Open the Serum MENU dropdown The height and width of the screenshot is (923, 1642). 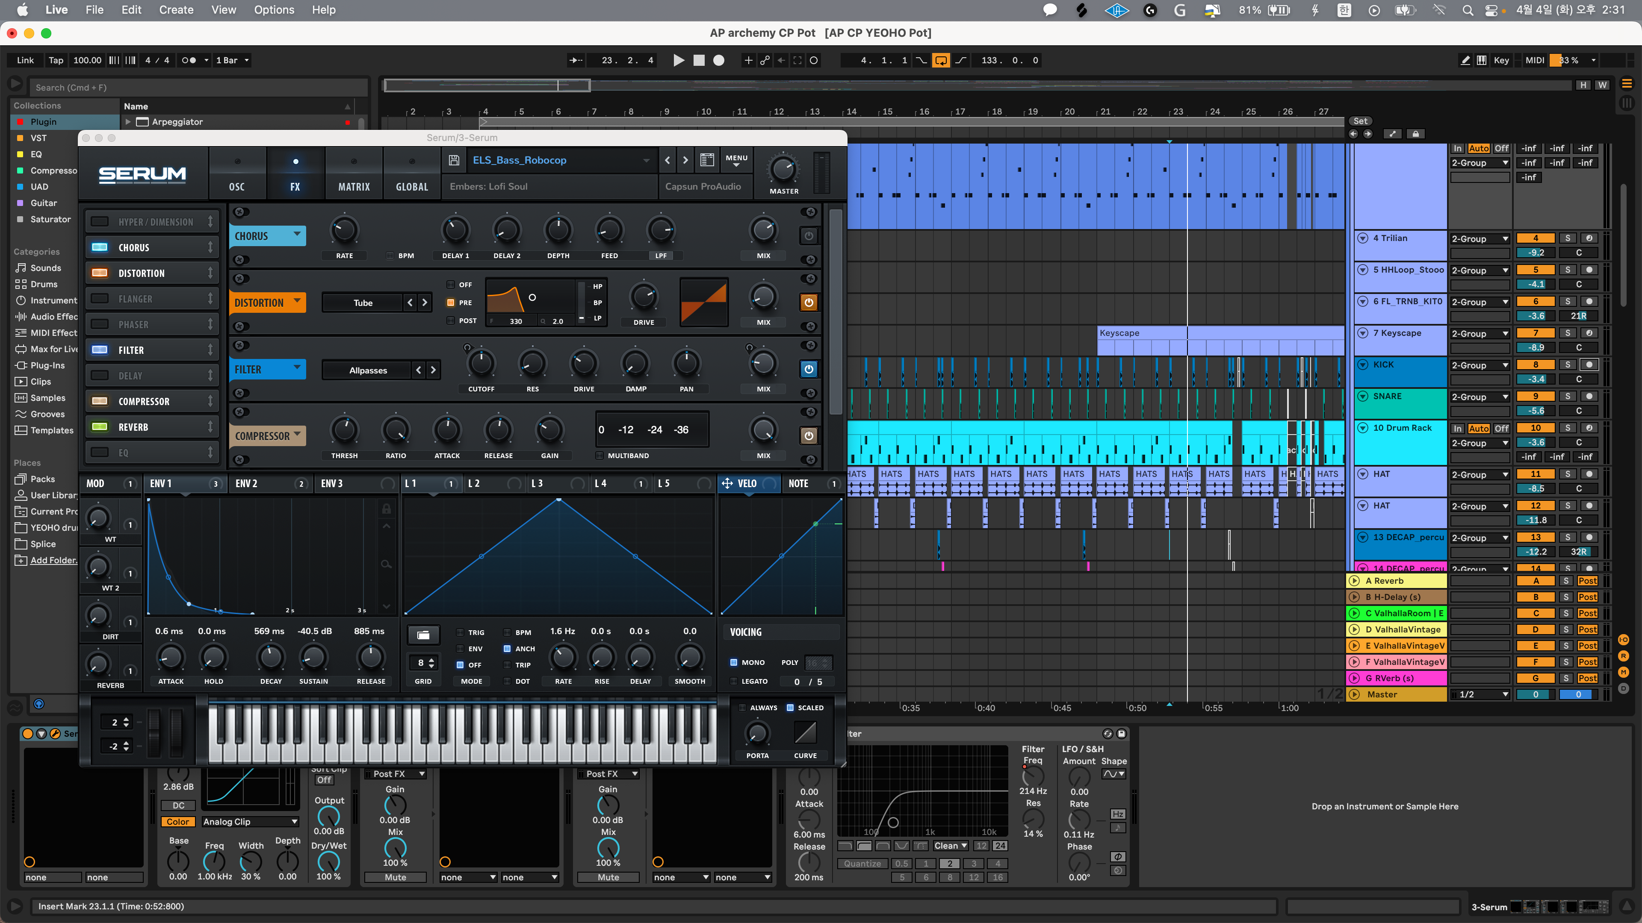(736, 160)
